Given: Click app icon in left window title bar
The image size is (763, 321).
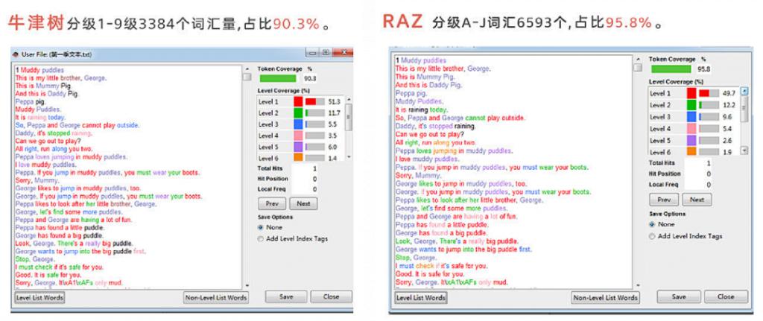Looking at the screenshot, I should pos(15,54).
